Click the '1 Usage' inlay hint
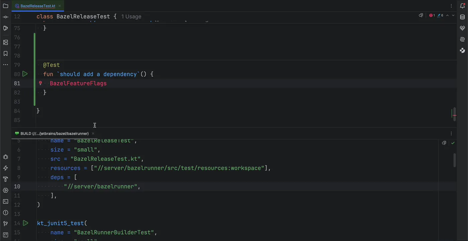 click(131, 16)
